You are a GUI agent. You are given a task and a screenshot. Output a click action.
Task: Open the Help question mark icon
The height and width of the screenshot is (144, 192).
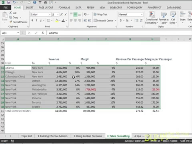(x=35, y=2)
